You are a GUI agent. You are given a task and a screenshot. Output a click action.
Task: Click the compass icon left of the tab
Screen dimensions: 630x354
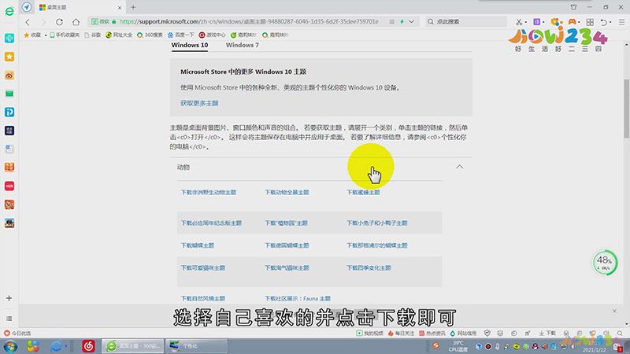[x=27, y=7]
